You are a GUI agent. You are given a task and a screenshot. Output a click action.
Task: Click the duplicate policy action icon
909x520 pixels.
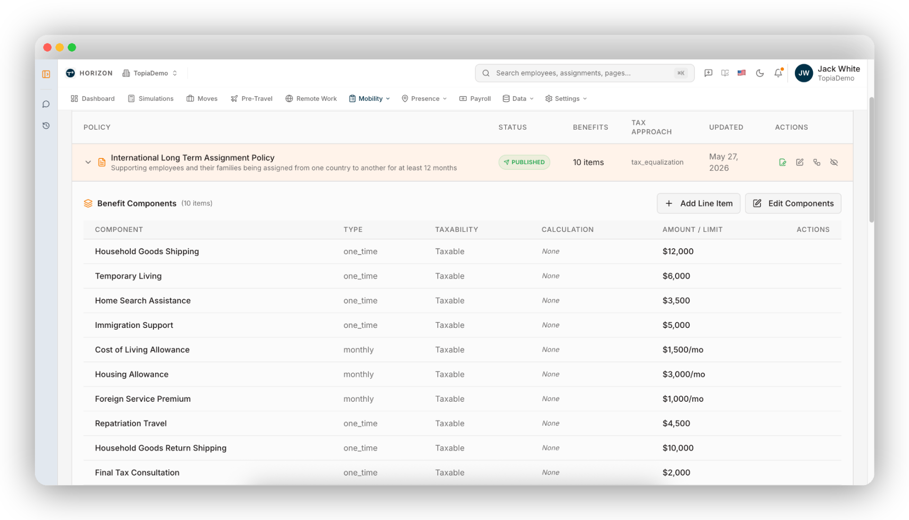817,162
